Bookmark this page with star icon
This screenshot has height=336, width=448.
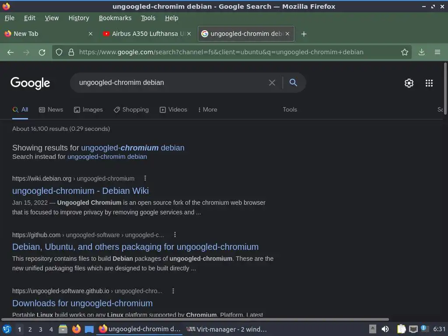coord(405,52)
